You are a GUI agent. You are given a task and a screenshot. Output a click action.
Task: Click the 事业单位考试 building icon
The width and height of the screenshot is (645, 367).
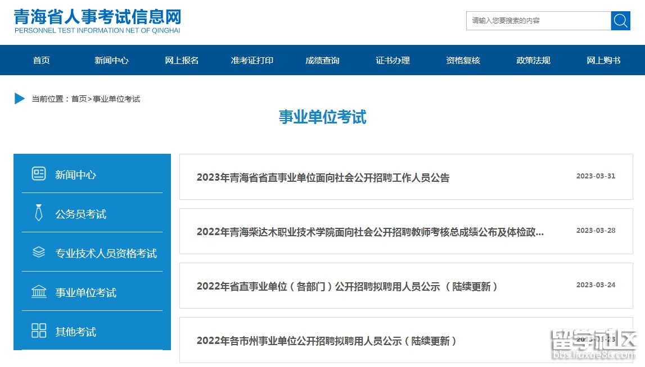coord(39,292)
